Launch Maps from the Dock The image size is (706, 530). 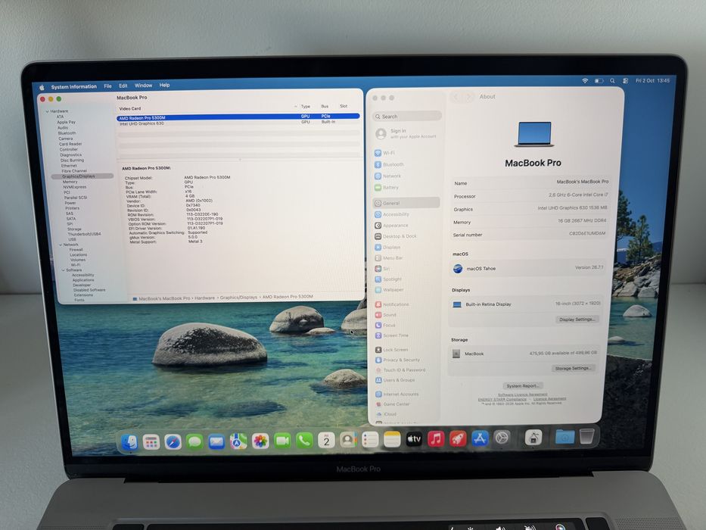tap(238, 441)
